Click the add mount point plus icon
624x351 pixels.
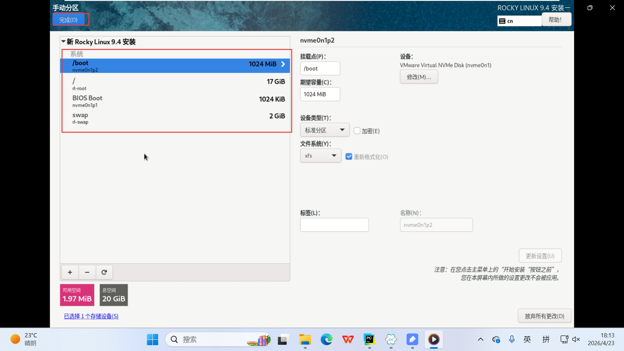pos(70,272)
